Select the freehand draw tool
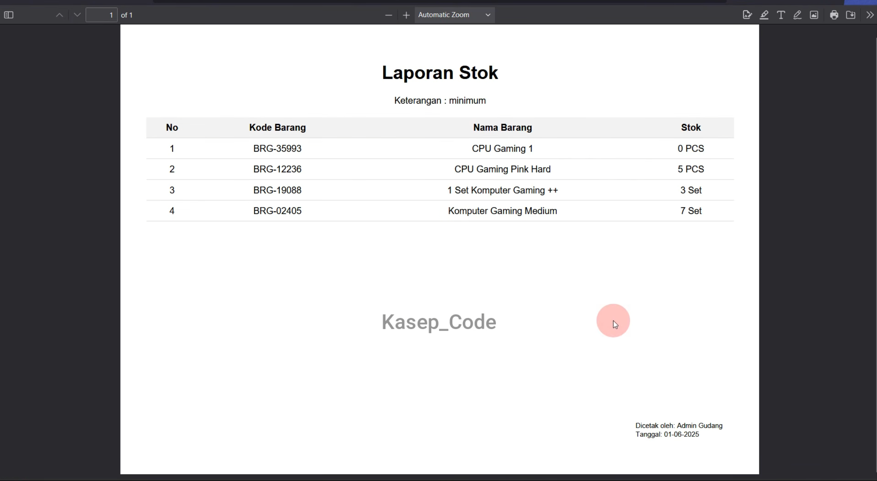This screenshot has height=481, width=877. [x=797, y=15]
